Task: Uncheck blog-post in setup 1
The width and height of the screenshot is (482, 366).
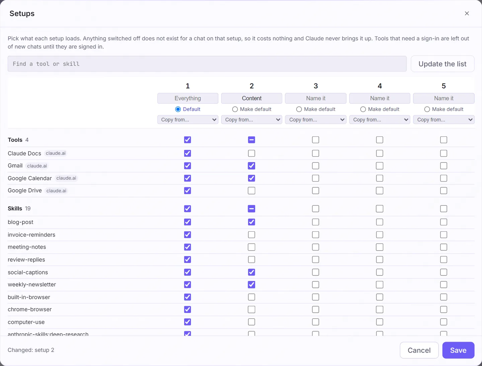Action: 187,222
